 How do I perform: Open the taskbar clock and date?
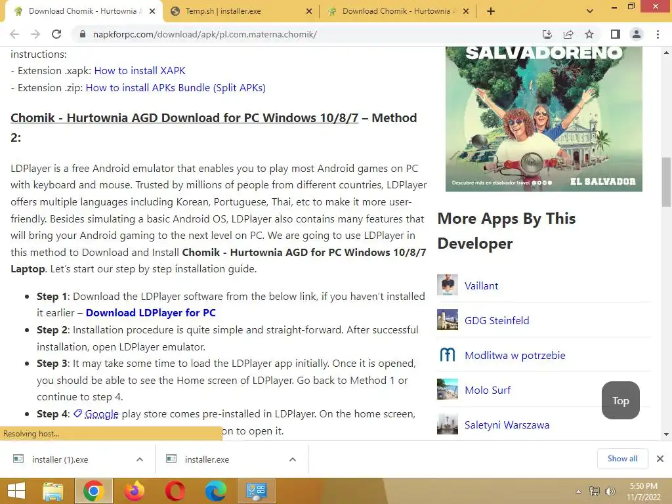coord(643,492)
